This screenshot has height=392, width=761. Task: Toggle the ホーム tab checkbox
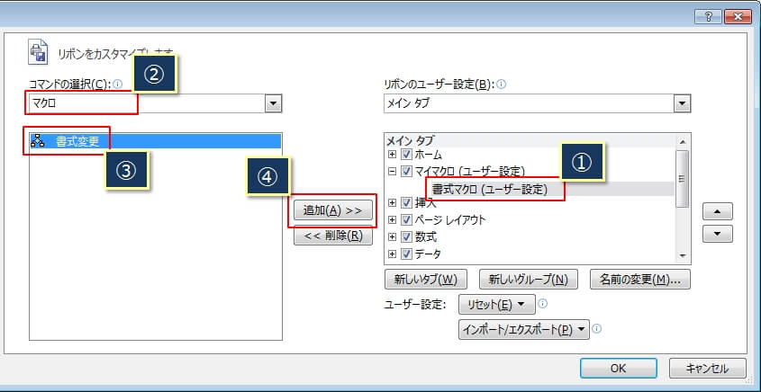[x=406, y=156]
